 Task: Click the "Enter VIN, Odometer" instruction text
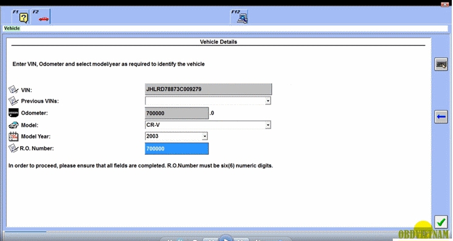(x=108, y=64)
